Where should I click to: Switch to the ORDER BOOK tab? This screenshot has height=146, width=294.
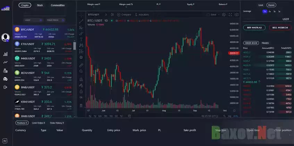[x=251, y=43]
